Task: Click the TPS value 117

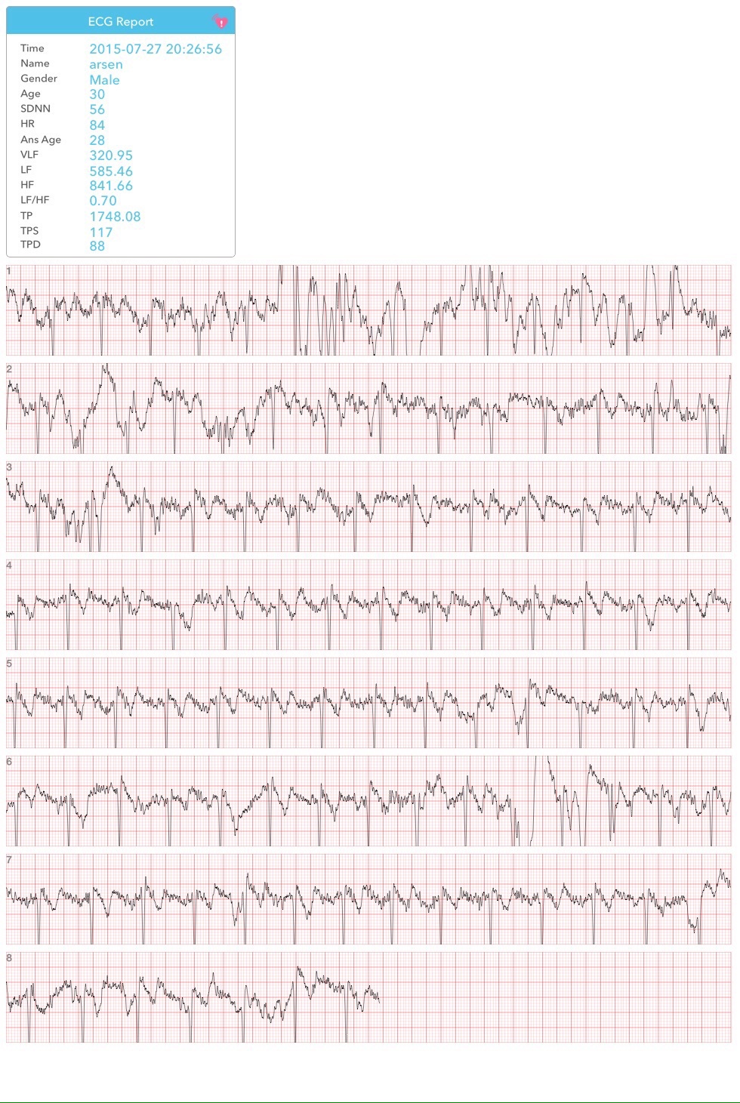Action: [x=100, y=233]
